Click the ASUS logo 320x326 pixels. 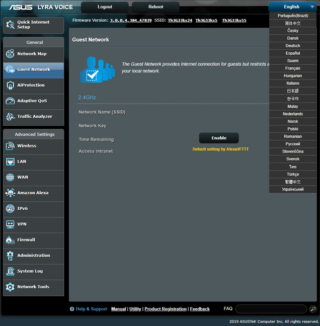(x=21, y=7)
